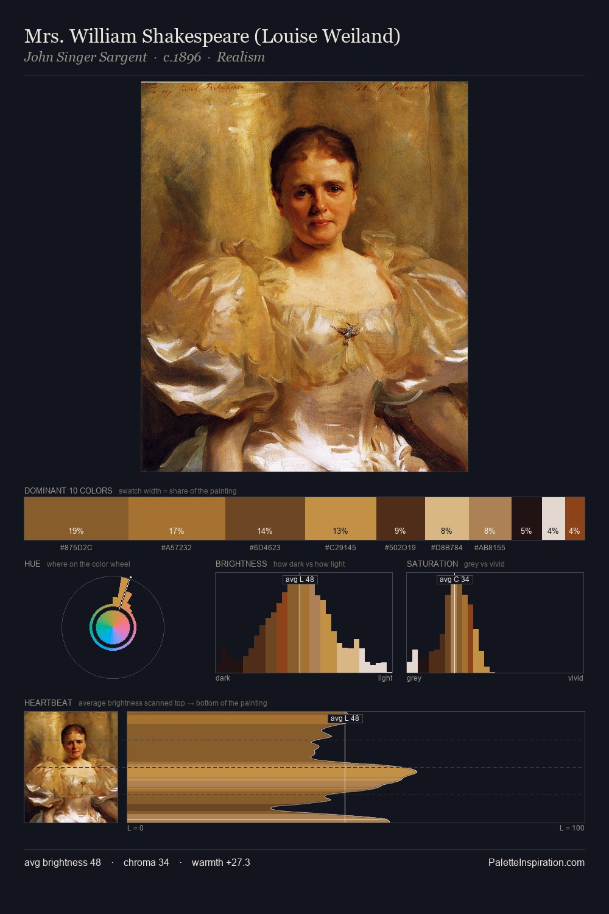Click the BRIGHTNESS section heading
Screen dimensions: 609x914
(241, 564)
